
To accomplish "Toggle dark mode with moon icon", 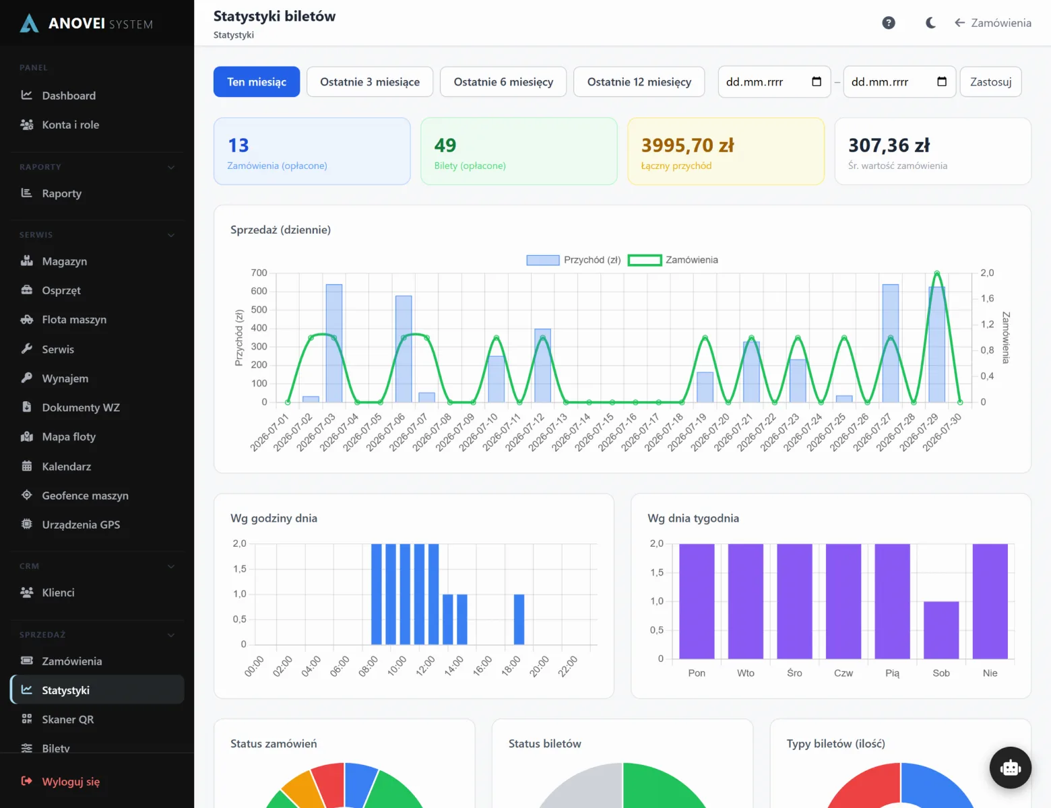I will tap(930, 23).
